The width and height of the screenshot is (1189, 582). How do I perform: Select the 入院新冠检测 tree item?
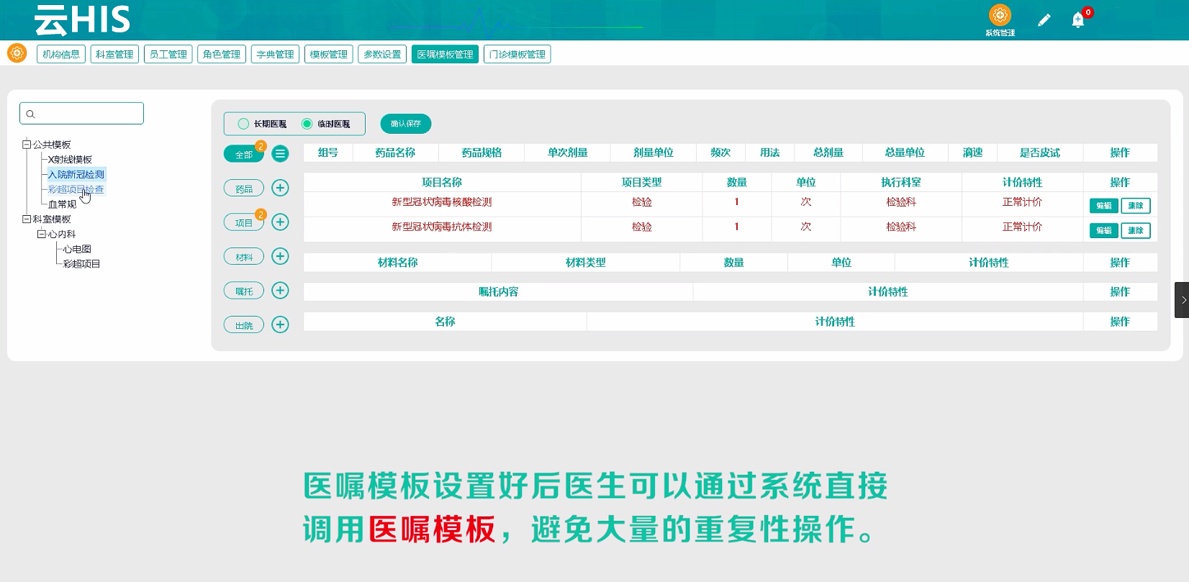pyautogui.click(x=76, y=174)
